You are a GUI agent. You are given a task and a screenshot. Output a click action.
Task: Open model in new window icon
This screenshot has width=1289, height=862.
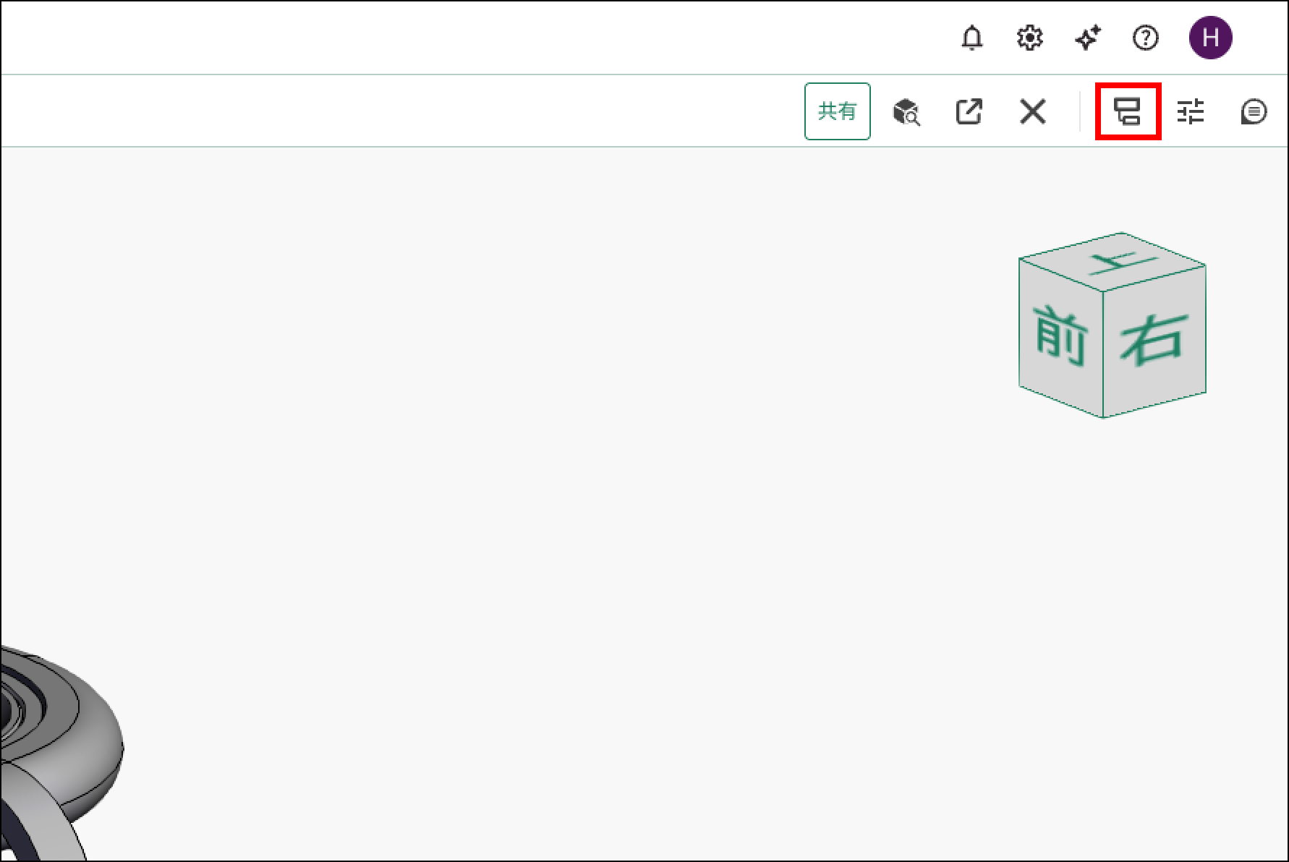coord(969,111)
